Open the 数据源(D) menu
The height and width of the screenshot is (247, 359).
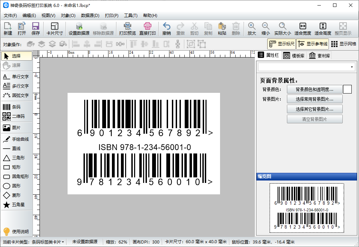click(x=90, y=16)
